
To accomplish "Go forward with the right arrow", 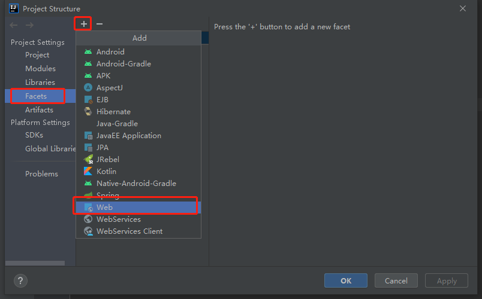I will point(29,25).
